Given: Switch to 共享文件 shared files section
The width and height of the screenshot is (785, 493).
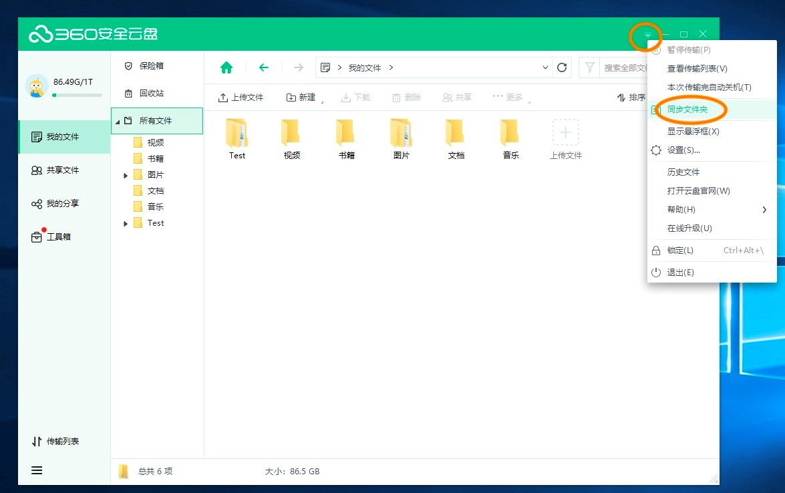Looking at the screenshot, I should (x=57, y=170).
